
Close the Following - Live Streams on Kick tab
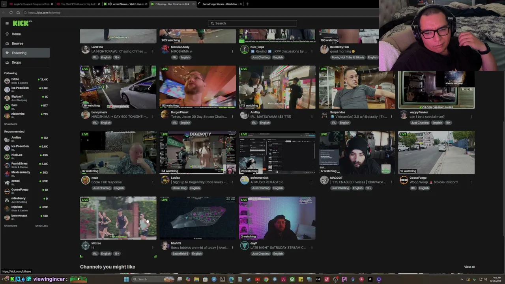click(x=193, y=4)
